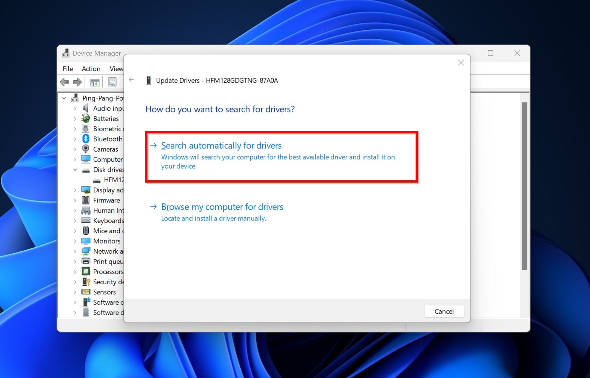Click the back arrow in Update Drivers dialog
The image size is (590, 378).
tap(131, 80)
